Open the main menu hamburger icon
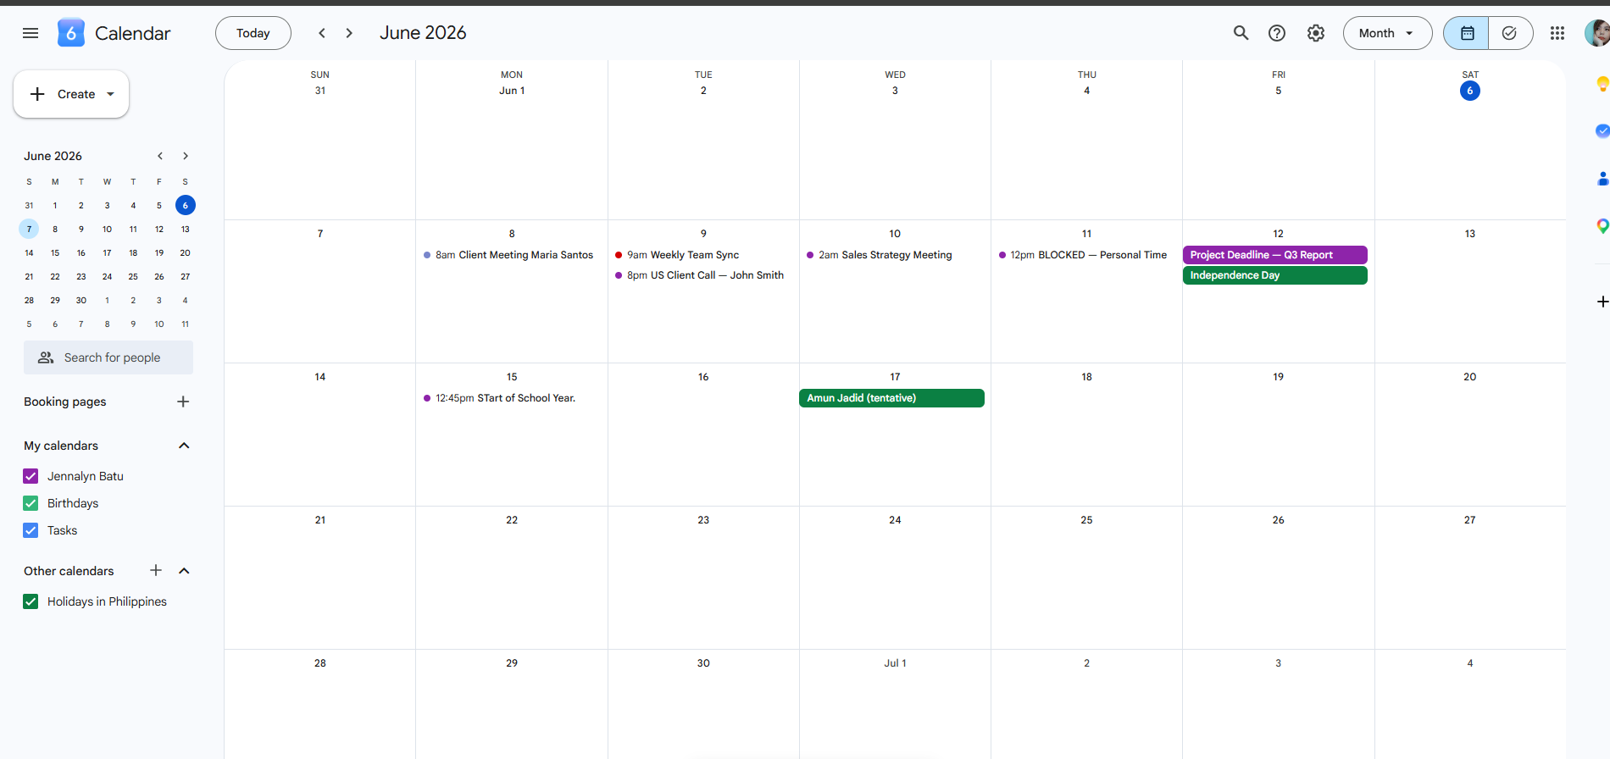 tap(31, 33)
